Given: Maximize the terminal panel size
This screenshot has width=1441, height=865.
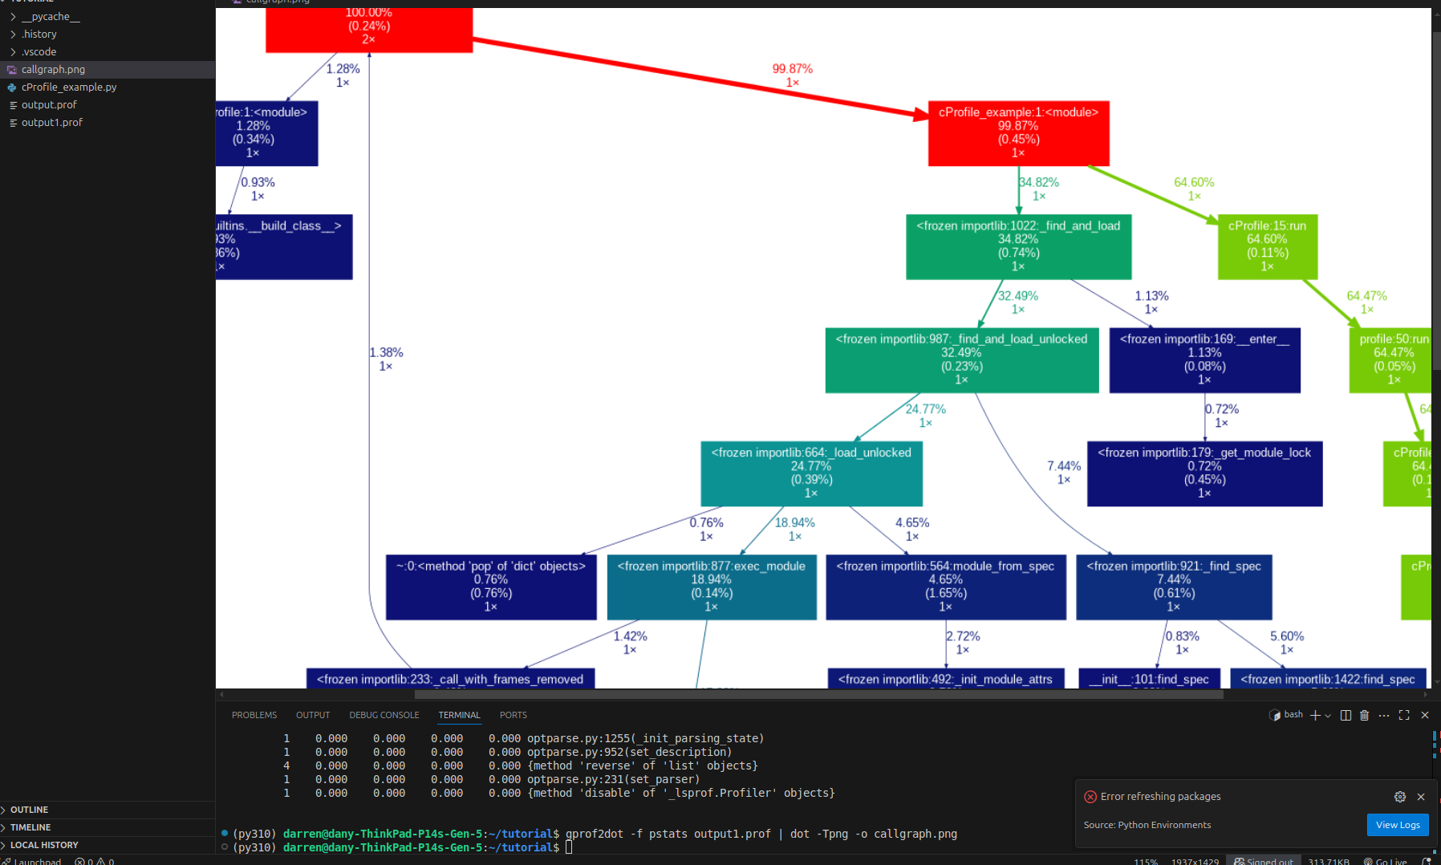Looking at the screenshot, I should pos(1404,715).
